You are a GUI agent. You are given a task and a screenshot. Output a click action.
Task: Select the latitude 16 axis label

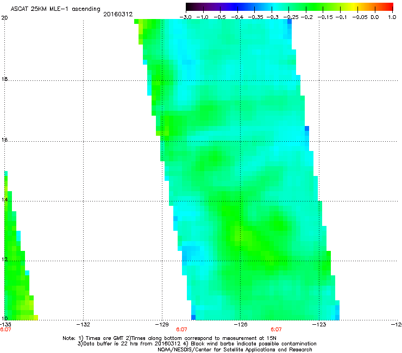coord(4,140)
